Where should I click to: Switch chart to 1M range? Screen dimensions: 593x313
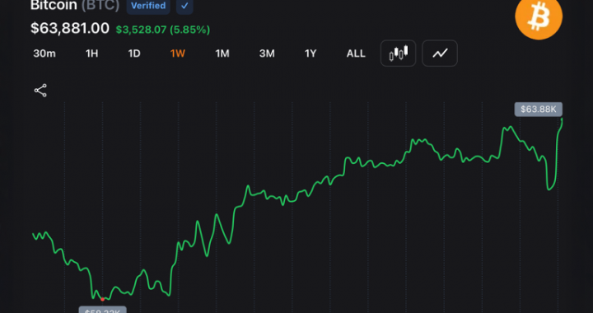point(222,54)
